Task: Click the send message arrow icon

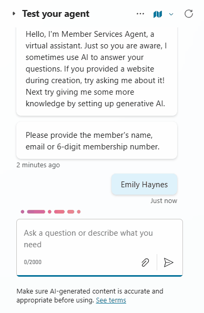Action: tap(168, 262)
